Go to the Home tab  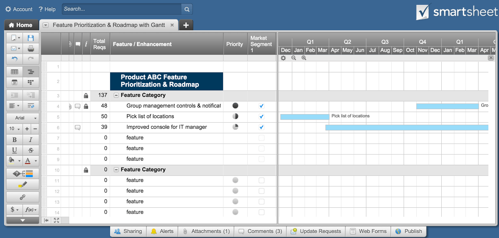tap(21, 25)
